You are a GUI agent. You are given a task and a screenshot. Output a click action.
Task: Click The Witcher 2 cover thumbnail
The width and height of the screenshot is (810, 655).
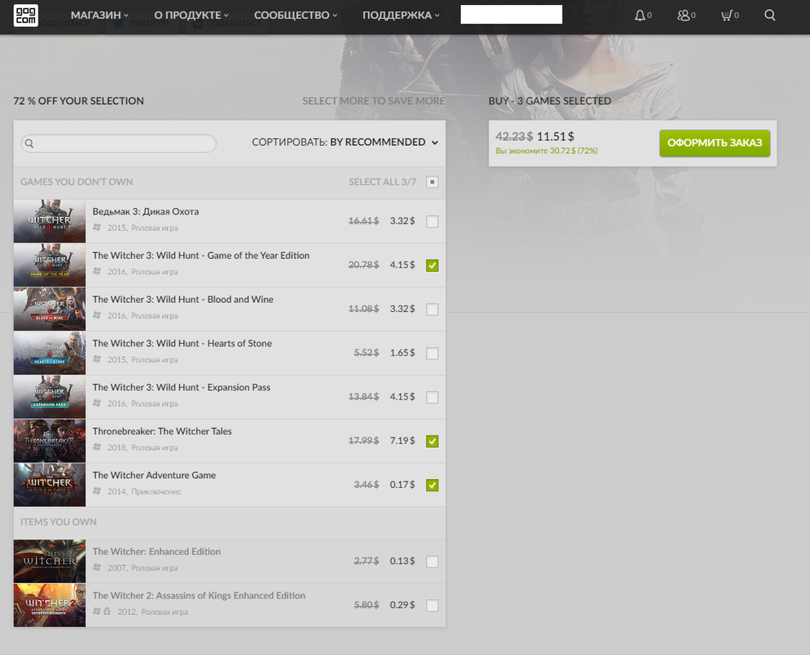(50, 605)
